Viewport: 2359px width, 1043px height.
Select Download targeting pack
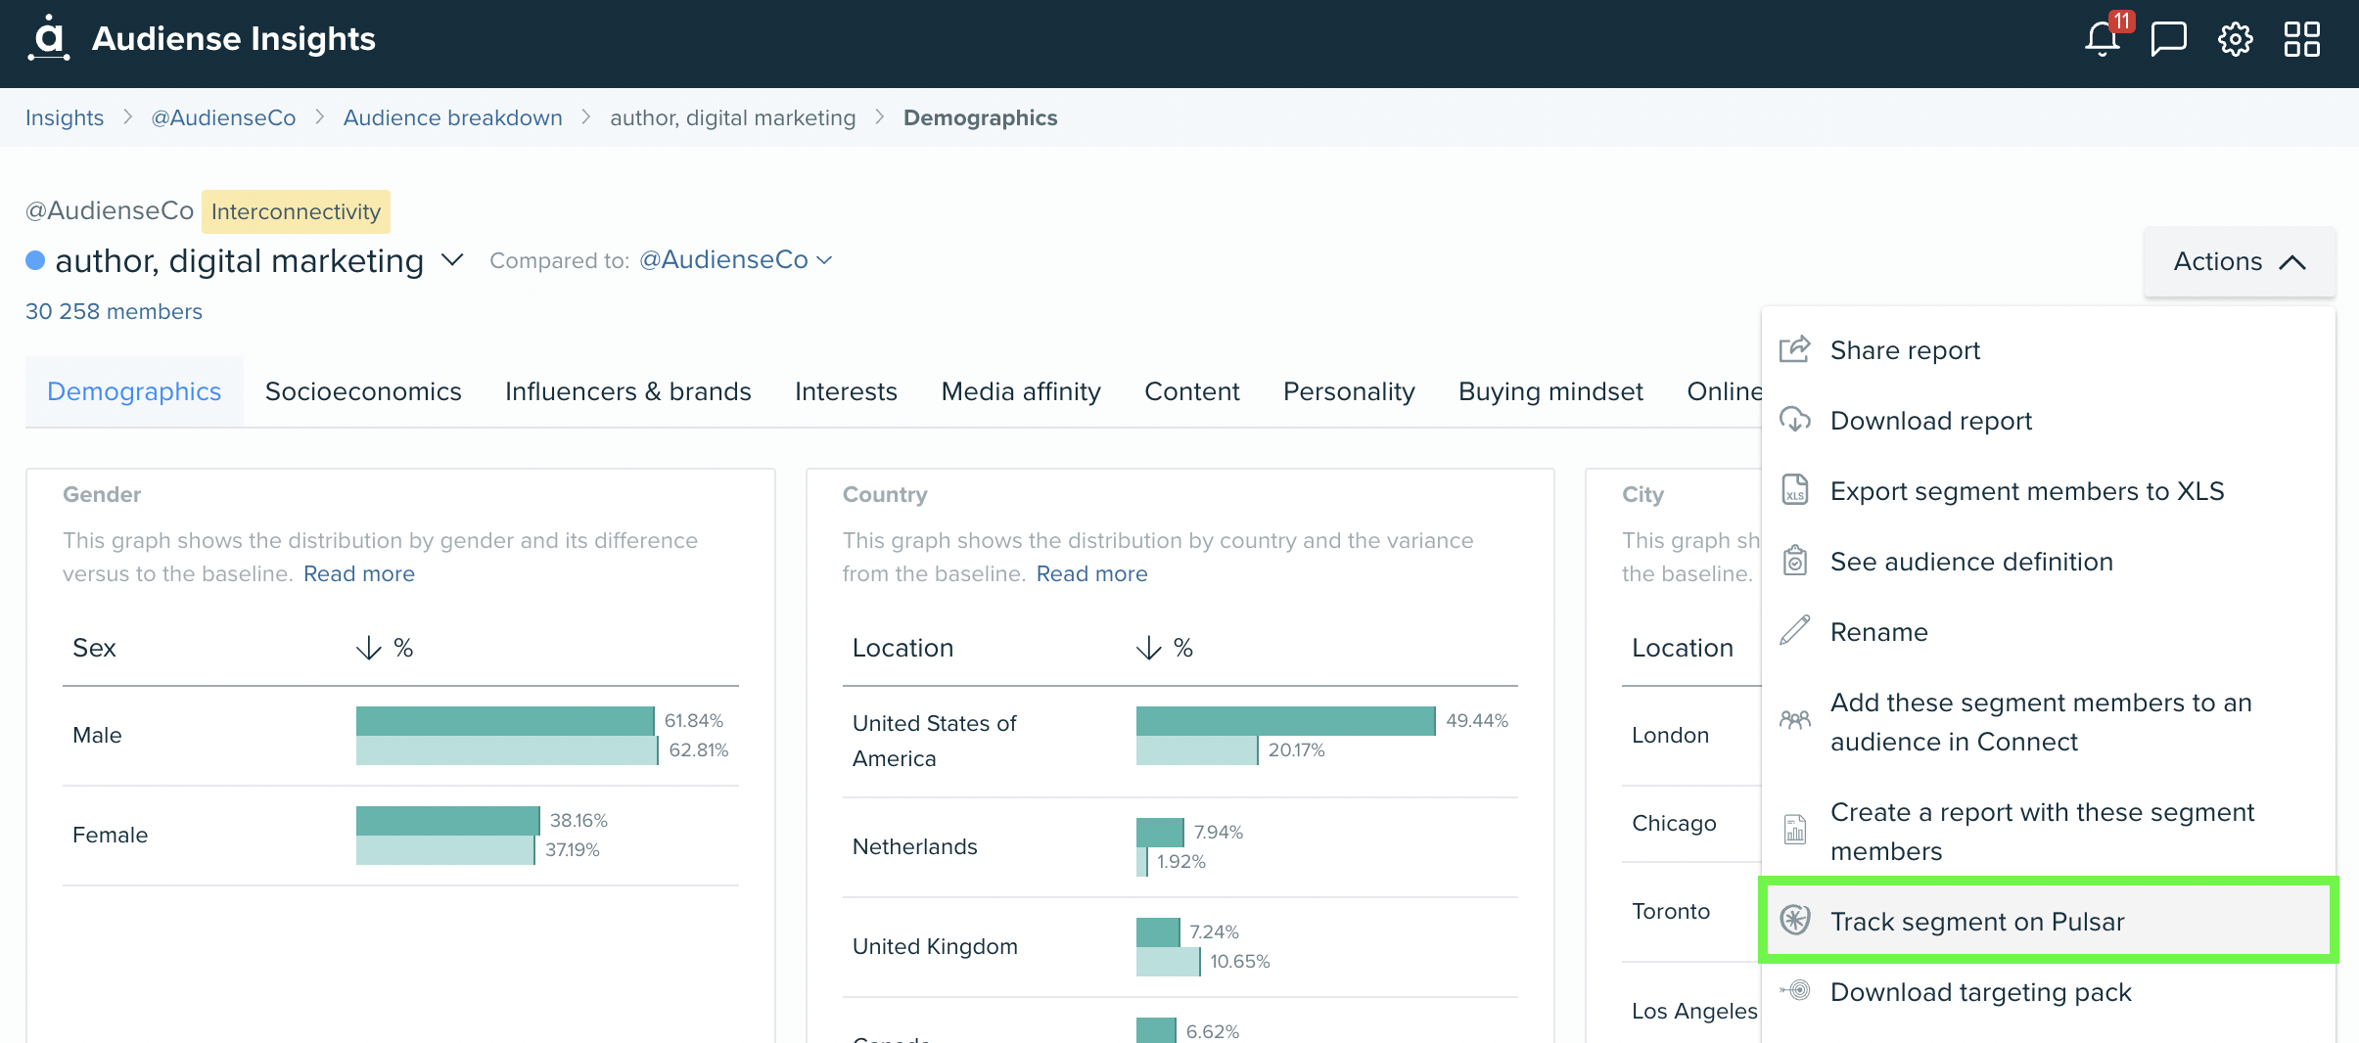click(2048, 992)
